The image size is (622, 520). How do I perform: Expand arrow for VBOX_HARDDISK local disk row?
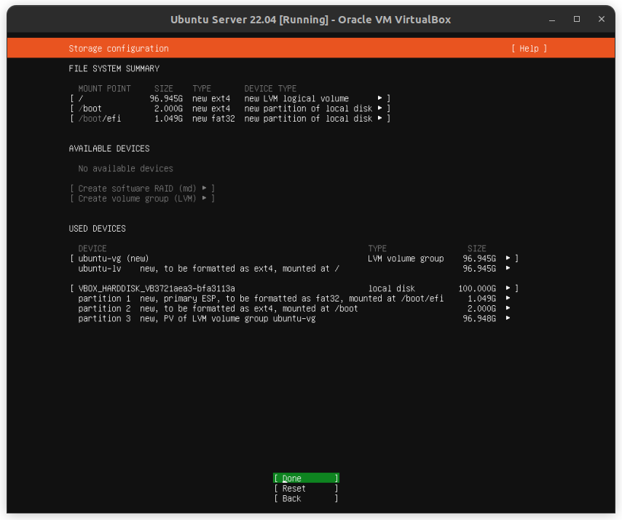(508, 288)
